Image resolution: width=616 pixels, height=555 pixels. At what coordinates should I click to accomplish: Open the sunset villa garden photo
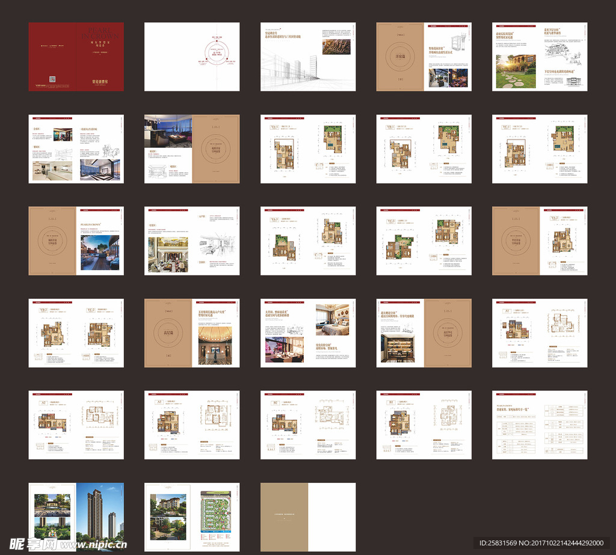(x=515, y=72)
